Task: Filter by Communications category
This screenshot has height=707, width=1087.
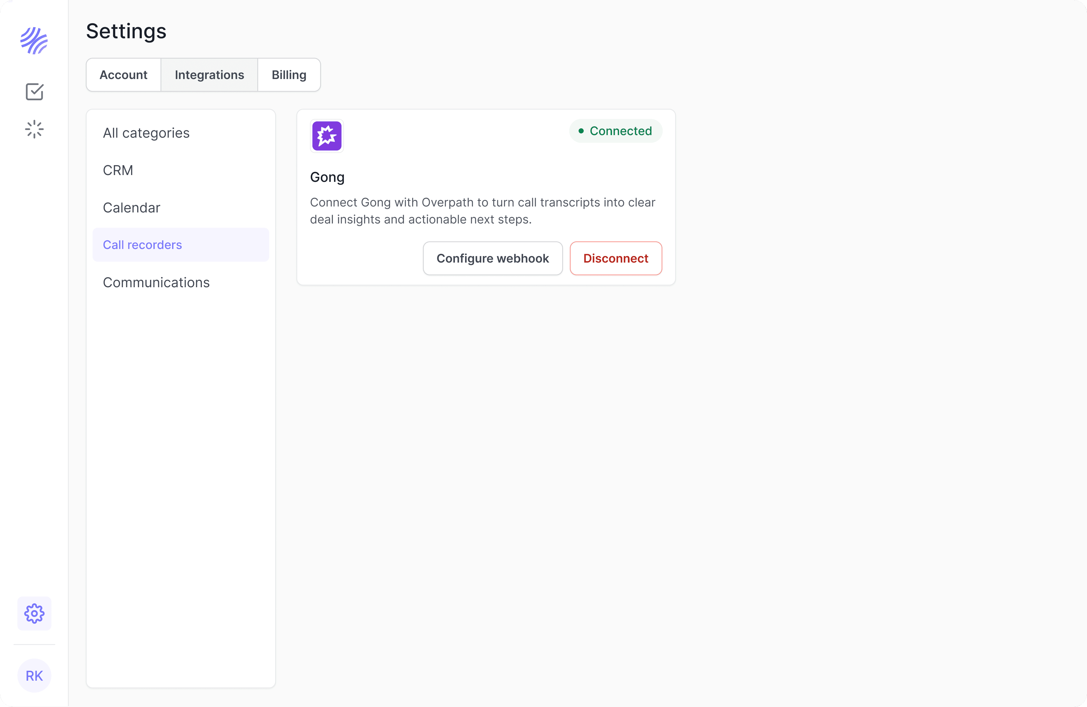Action: point(156,282)
